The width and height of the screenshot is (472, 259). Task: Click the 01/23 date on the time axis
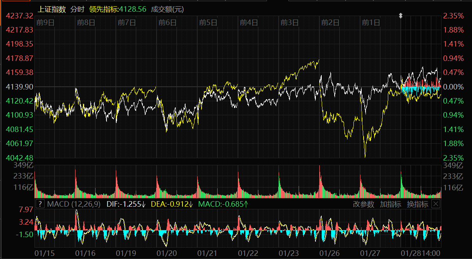point(289,254)
